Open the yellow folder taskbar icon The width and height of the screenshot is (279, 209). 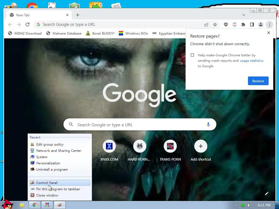click(x=22, y=205)
